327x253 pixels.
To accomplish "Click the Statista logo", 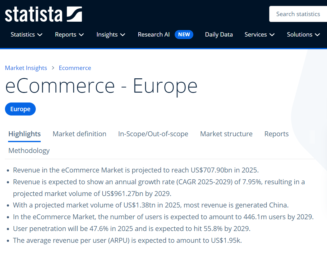I will point(44,14).
